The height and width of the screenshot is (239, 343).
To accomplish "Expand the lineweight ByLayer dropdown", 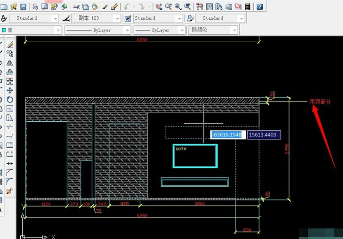I will [182, 30].
